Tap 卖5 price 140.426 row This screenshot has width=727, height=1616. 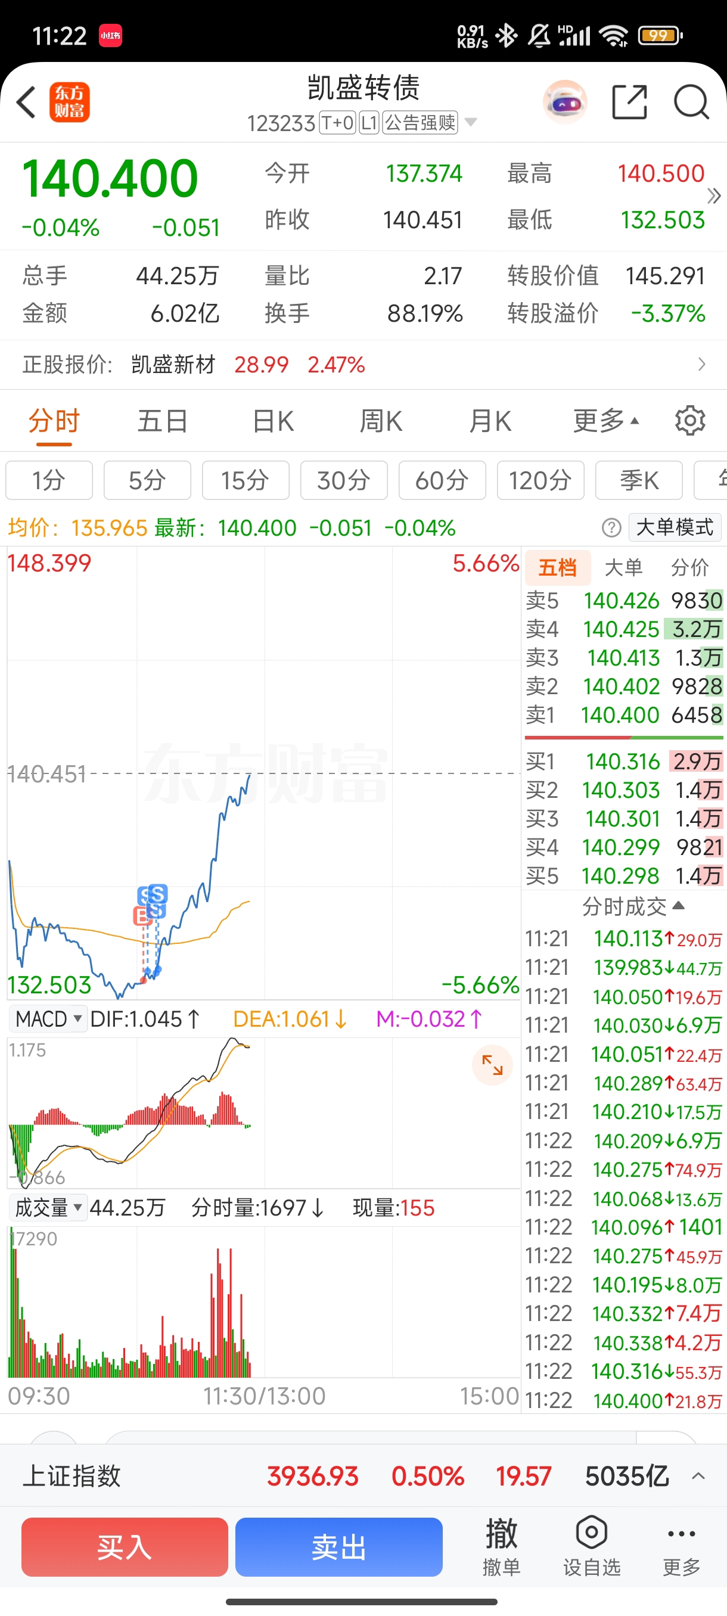624,601
